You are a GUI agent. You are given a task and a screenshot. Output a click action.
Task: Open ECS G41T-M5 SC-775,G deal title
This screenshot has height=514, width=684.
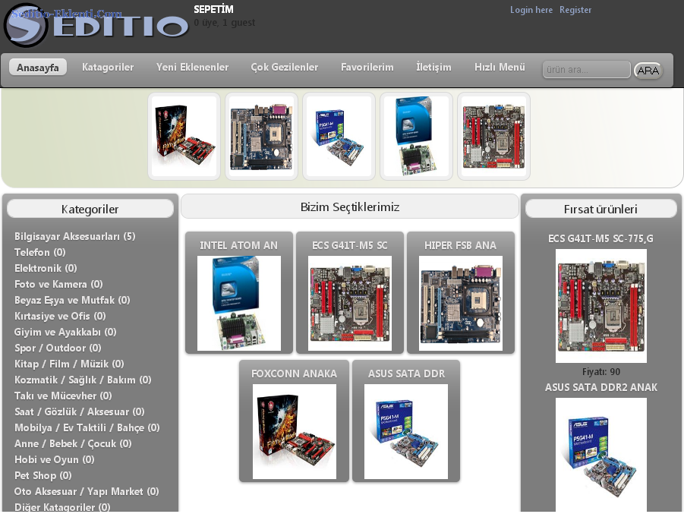(600, 238)
